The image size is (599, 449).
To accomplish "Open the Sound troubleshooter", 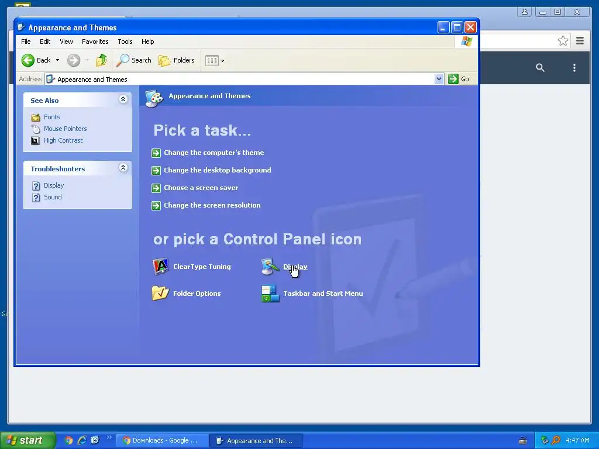I will pos(53,197).
